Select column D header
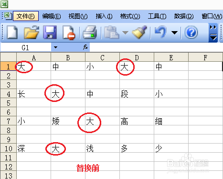The width and height of the screenshot is (223, 179). pyautogui.click(x=137, y=57)
